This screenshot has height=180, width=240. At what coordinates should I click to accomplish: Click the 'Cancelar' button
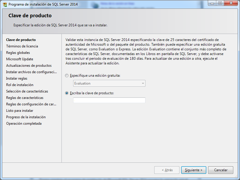pyautogui.click(x=221, y=170)
